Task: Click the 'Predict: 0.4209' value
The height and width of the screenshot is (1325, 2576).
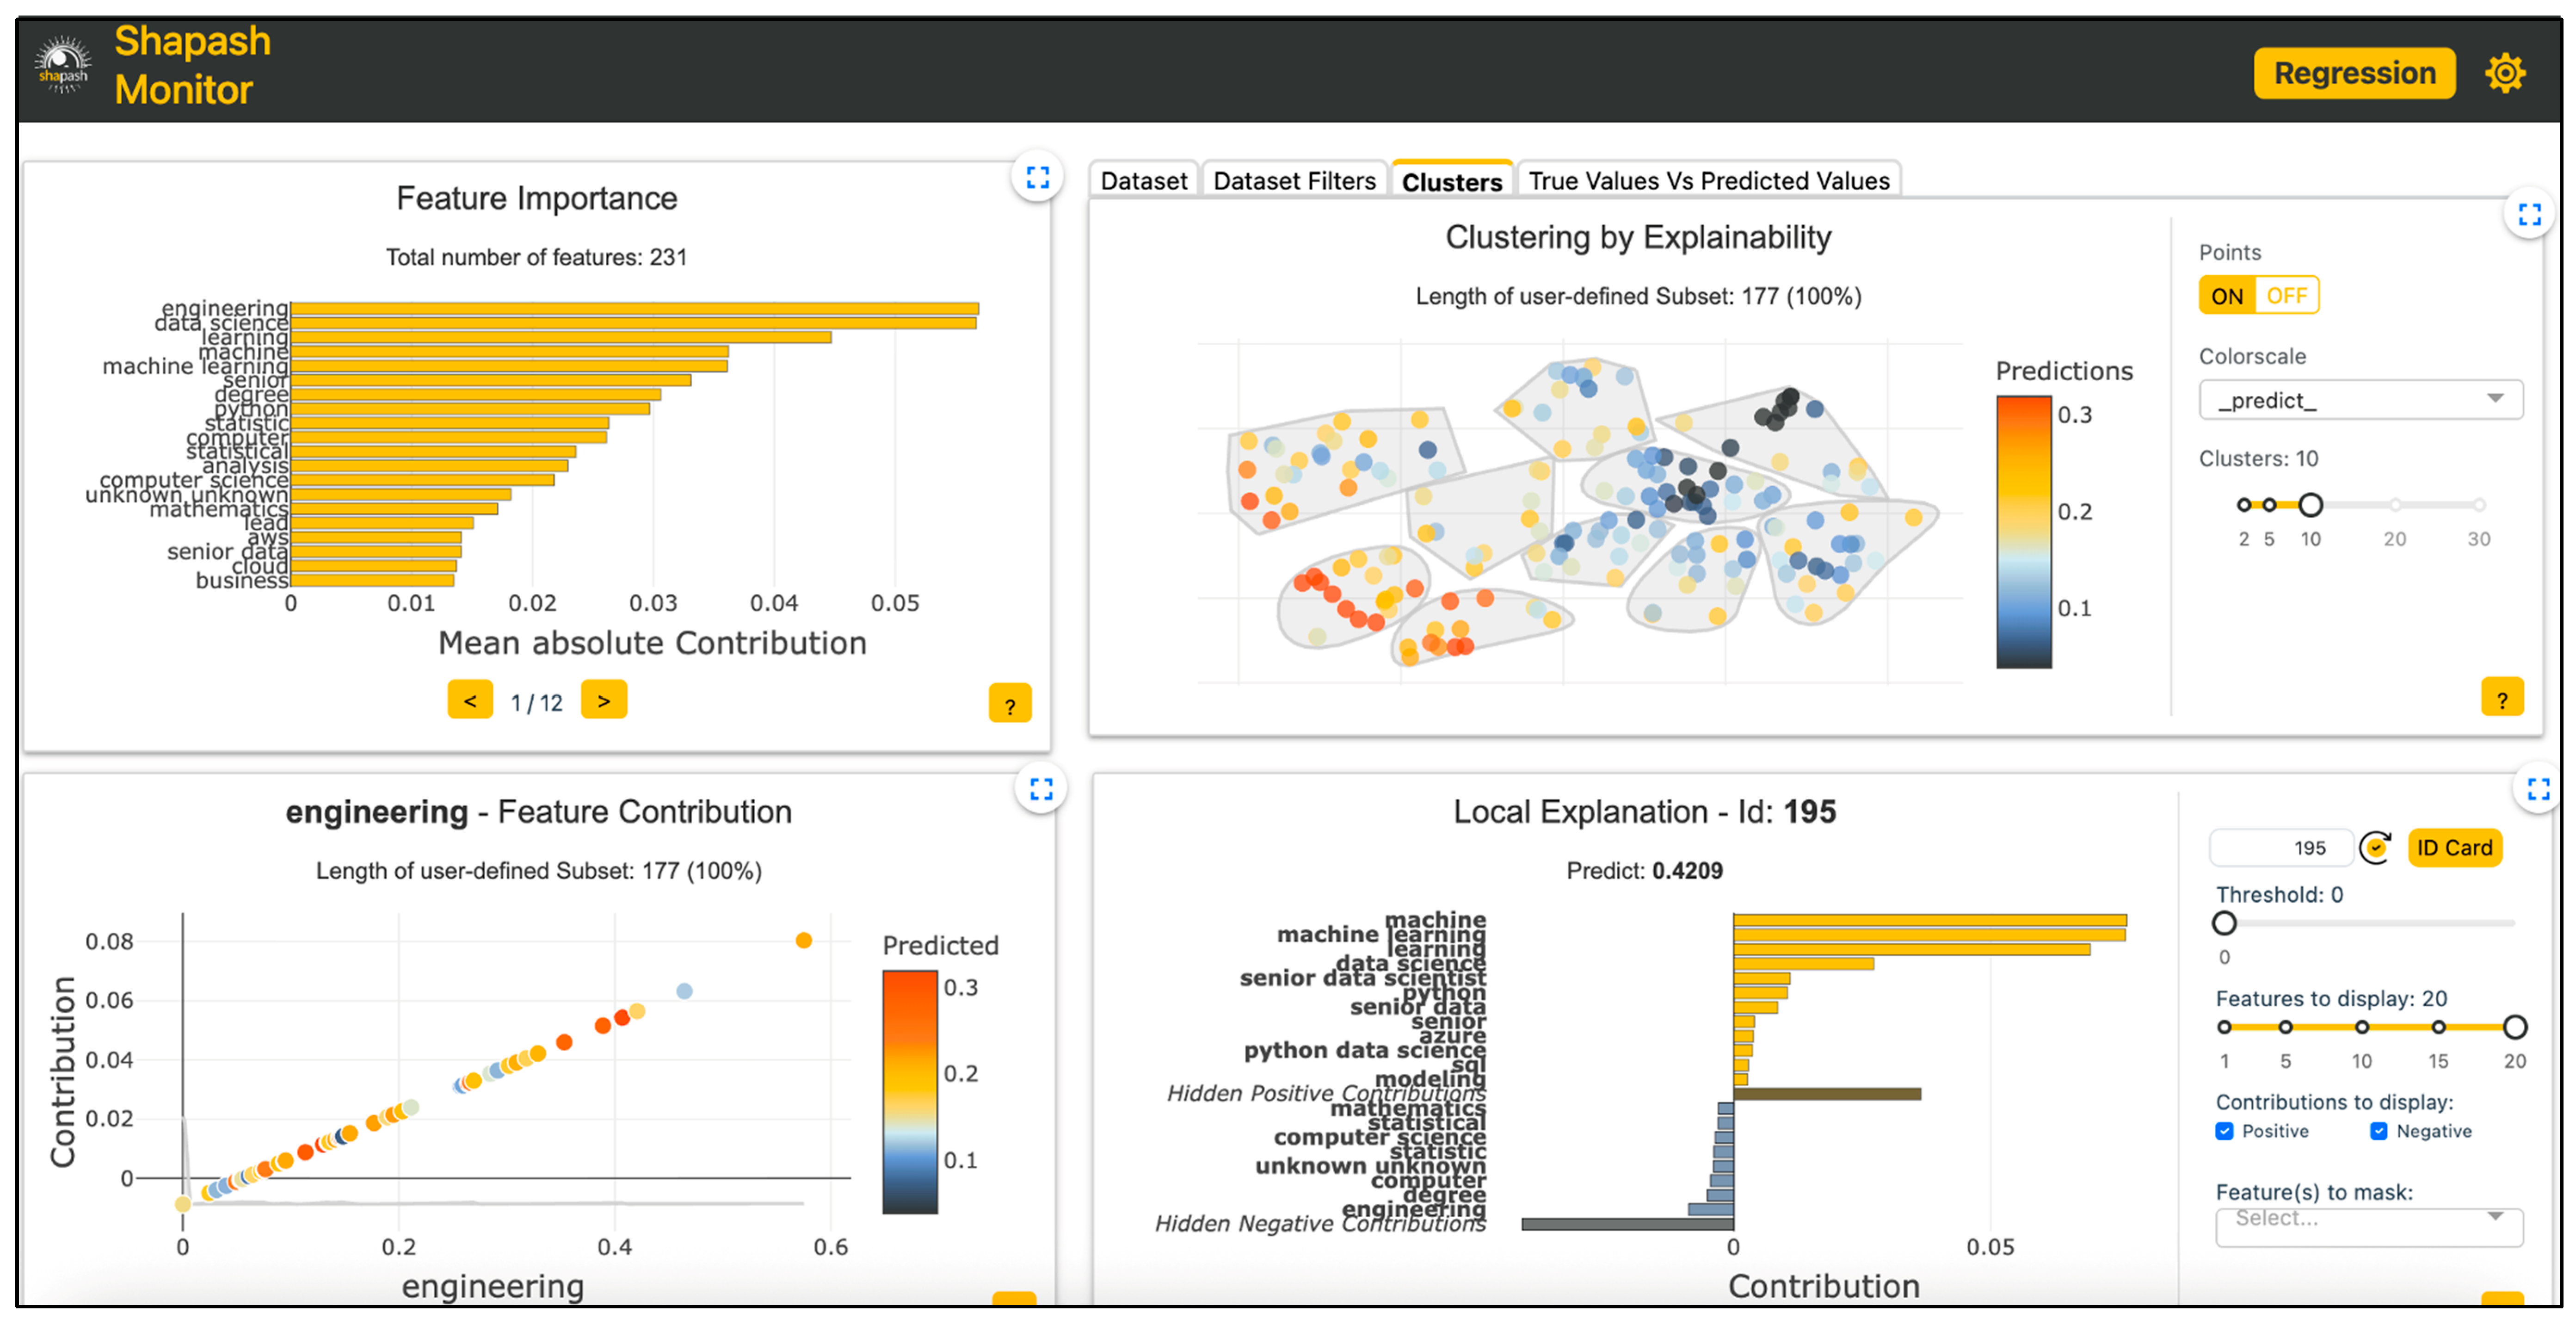Action: 1644,871
